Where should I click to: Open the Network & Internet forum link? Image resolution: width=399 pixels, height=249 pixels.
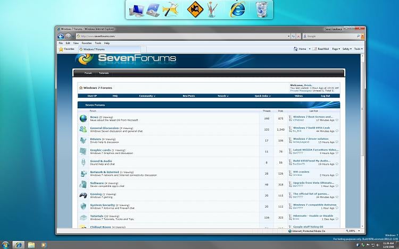[105, 172]
